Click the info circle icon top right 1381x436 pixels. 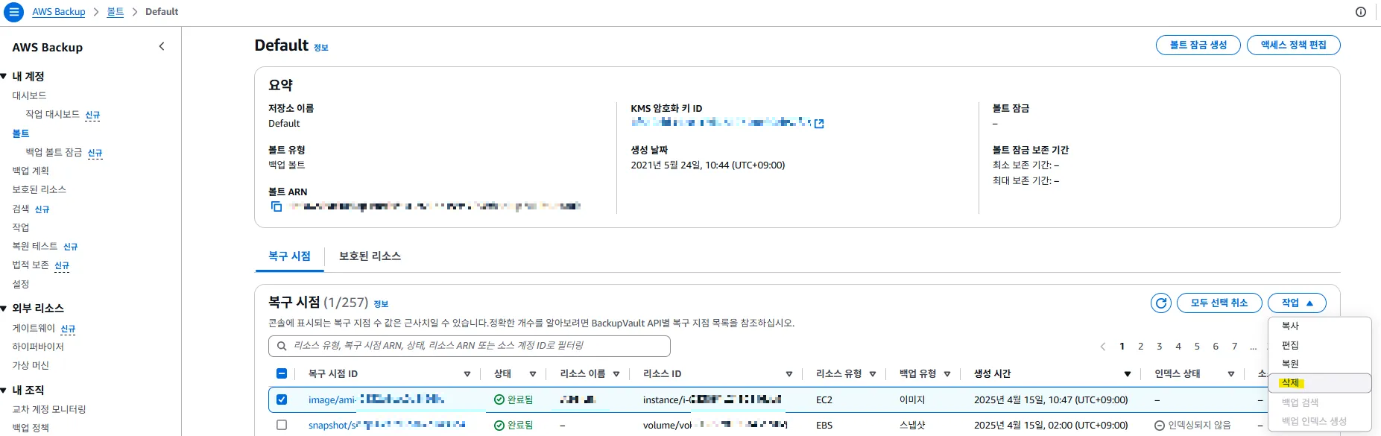point(1361,12)
